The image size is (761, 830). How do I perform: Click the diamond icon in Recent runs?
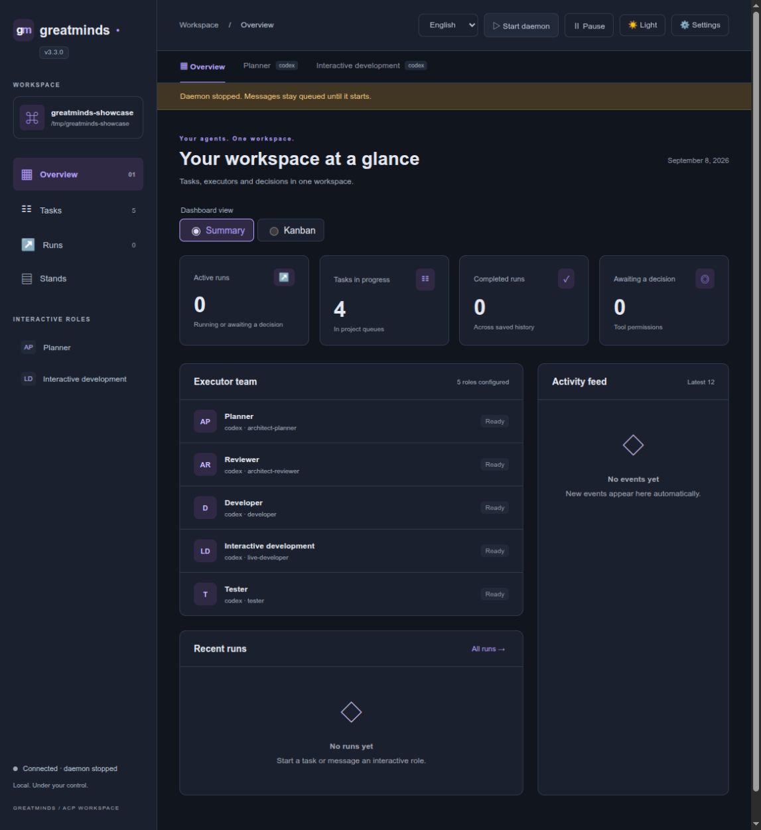point(351,712)
